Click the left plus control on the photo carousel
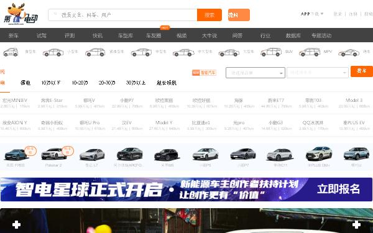The height and width of the screenshot is (233, 373). point(16,224)
